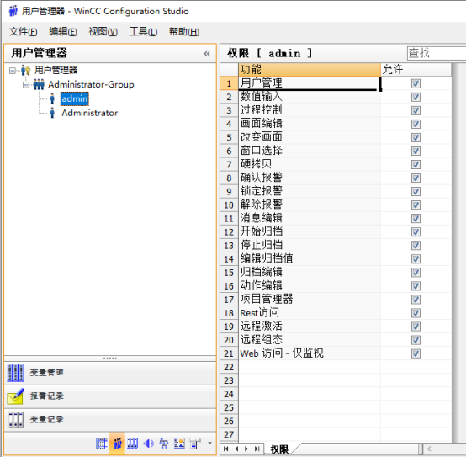Viewport: 466px width, 457px height.
Task: Click the Administrator-Group people icon
Action: tap(39, 84)
